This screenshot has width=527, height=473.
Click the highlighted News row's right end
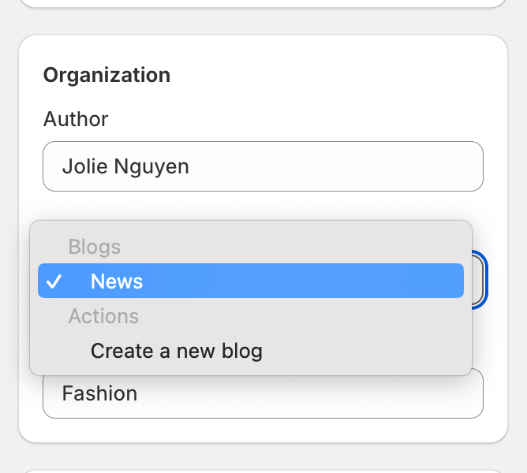tap(442, 281)
